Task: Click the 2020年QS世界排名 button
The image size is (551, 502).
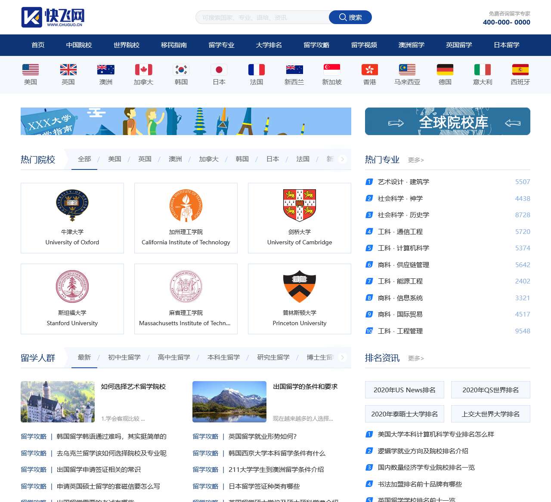Action: click(490, 390)
